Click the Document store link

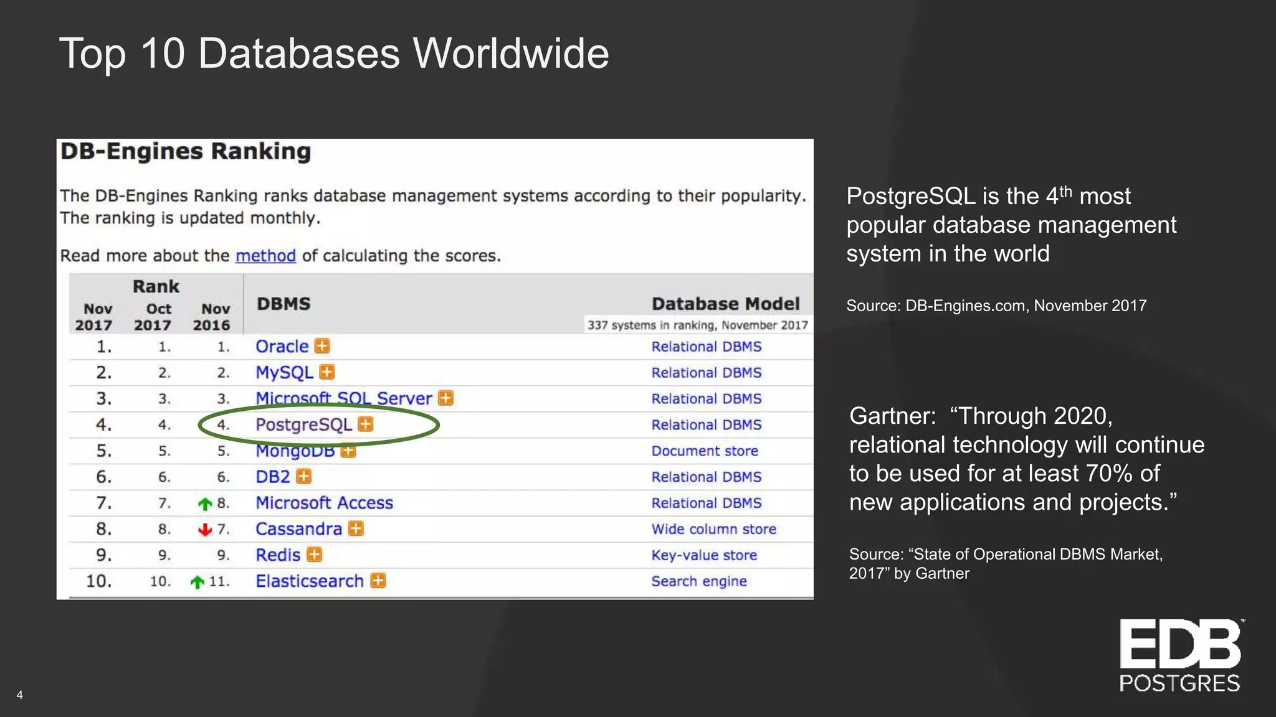[x=705, y=451]
